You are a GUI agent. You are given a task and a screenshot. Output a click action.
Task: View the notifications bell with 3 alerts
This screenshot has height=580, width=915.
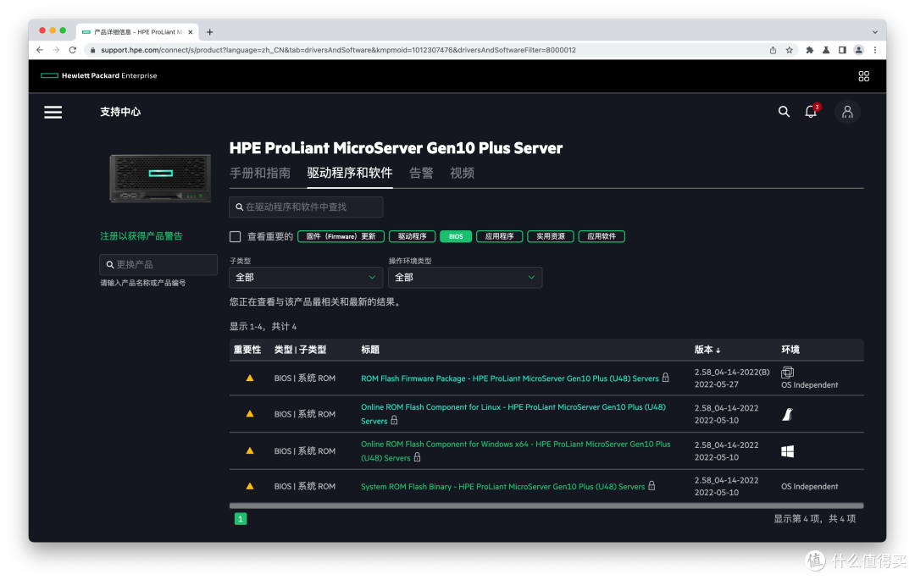811,111
